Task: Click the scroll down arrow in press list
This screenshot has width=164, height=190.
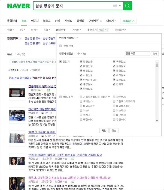Action: point(157,121)
